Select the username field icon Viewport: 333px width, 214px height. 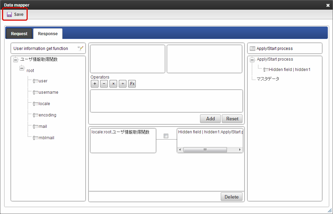[36, 92]
